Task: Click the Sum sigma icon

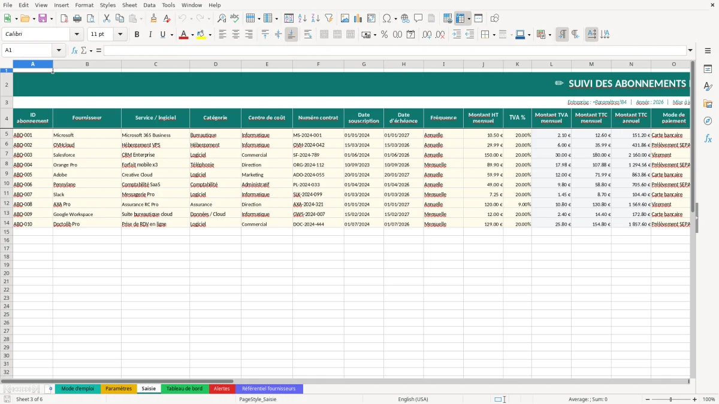Action: point(83,50)
